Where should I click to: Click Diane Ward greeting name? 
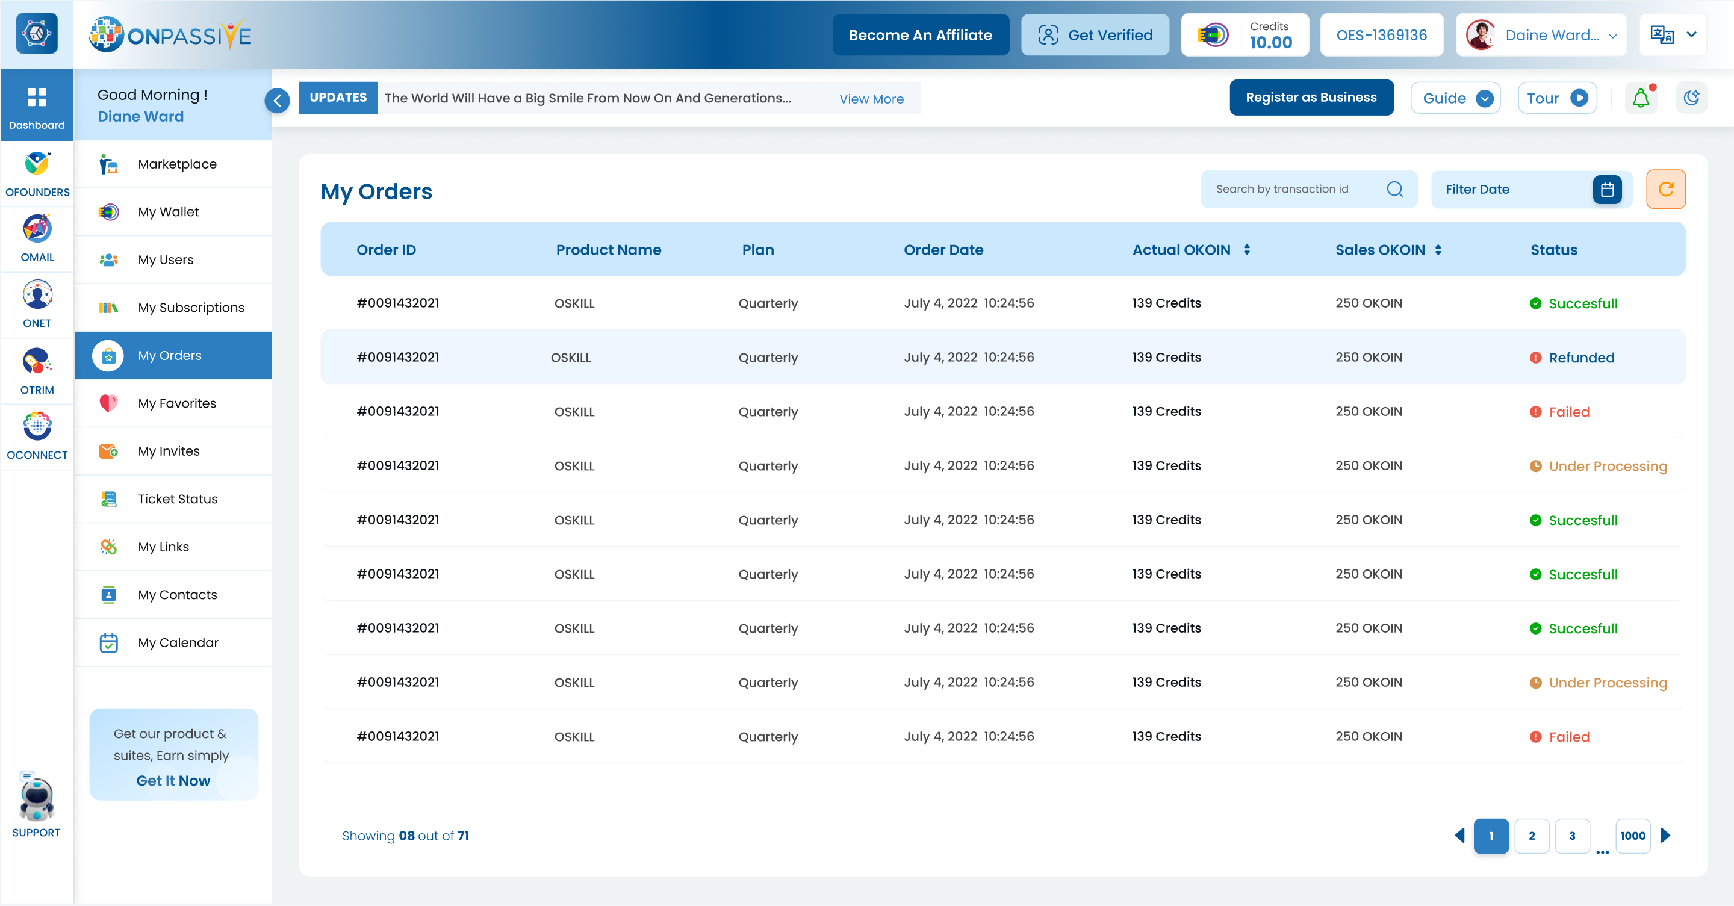click(x=140, y=116)
